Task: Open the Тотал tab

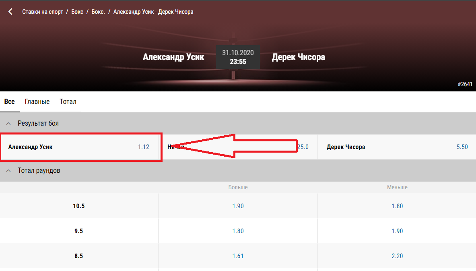Action: [x=68, y=101]
